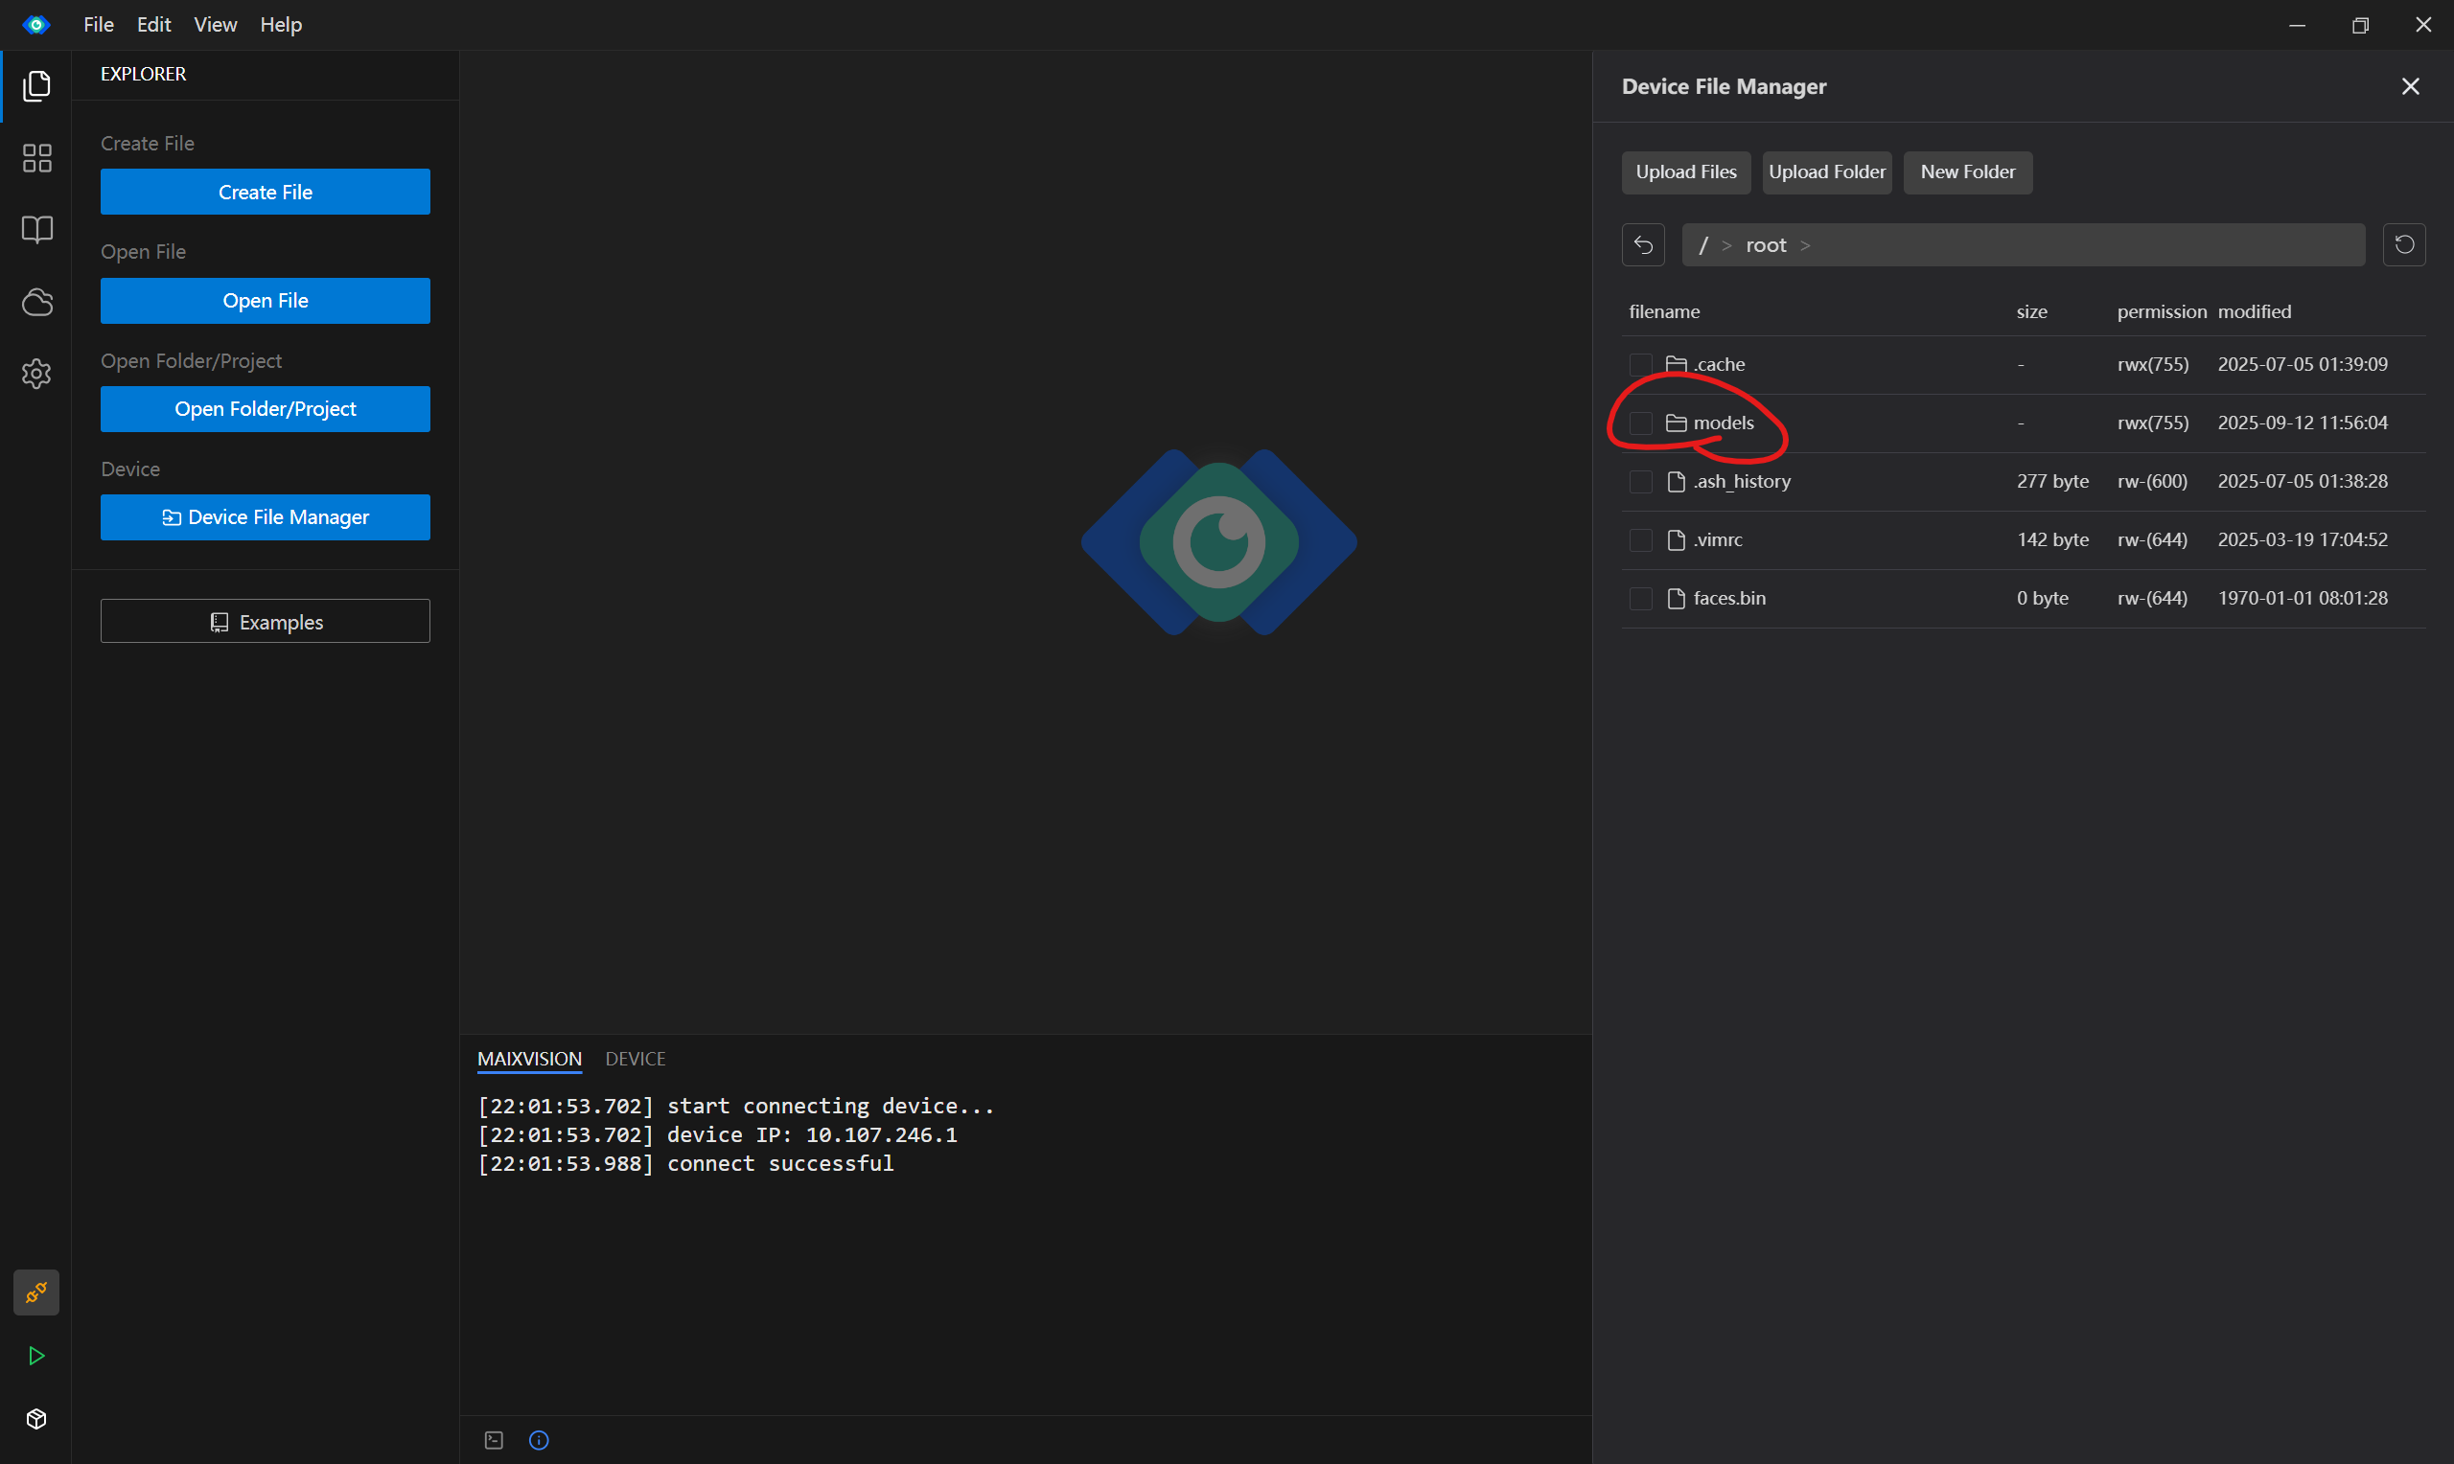2454x1464 pixels.
Task: Switch to the DEVICE output tab
Action: pyautogui.click(x=635, y=1059)
